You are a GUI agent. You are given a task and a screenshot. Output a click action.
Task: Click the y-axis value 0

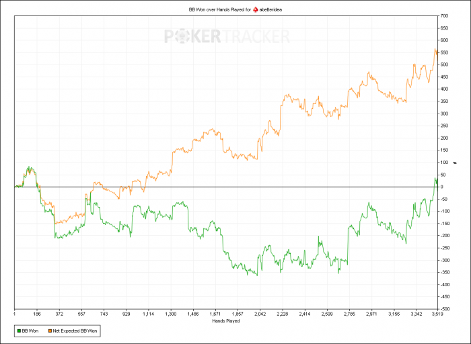442,187
